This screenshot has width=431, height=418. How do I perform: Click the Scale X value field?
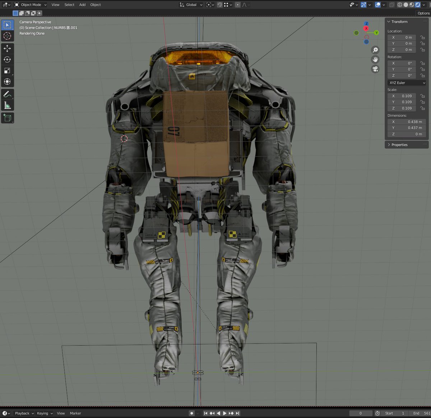click(x=402, y=96)
